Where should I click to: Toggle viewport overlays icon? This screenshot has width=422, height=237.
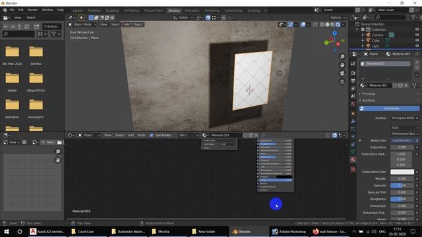pos(303,24)
